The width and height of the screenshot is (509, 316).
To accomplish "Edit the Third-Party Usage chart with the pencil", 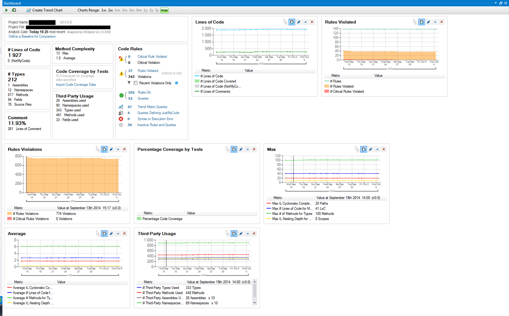I will point(241,234).
